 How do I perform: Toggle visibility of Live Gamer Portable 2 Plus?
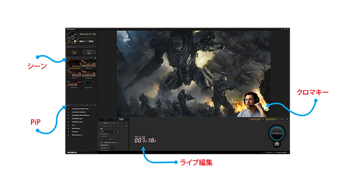68,109
